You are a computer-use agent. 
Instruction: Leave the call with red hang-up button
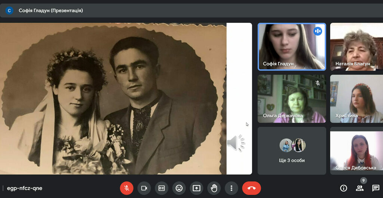click(251, 188)
